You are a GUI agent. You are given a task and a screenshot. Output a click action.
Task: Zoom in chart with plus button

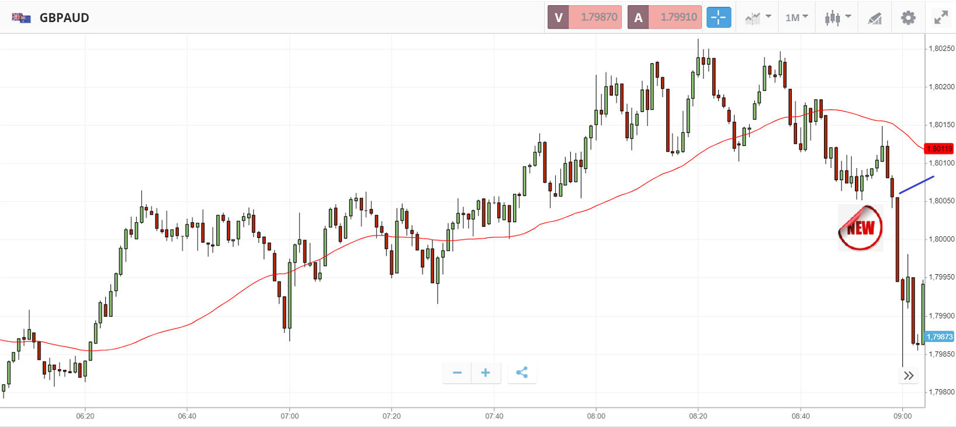coord(486,373)
